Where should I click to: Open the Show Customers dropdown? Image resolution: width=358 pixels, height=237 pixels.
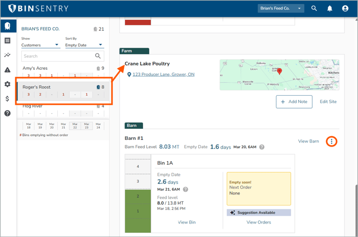coord(41,45)
